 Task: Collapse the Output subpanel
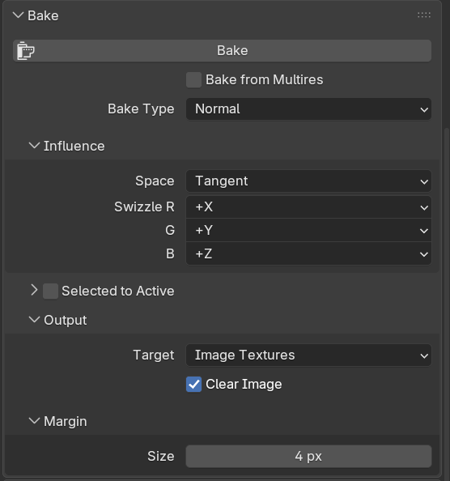click(x=34, y=320)
